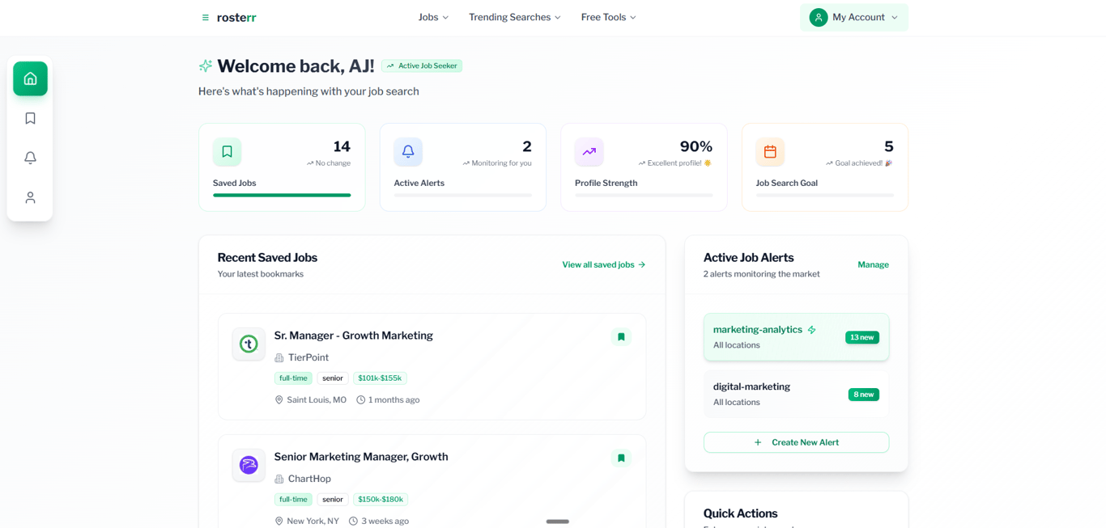1106x528 pixels.
Task: Click the 13 new badge
Action: pos(862,337)
